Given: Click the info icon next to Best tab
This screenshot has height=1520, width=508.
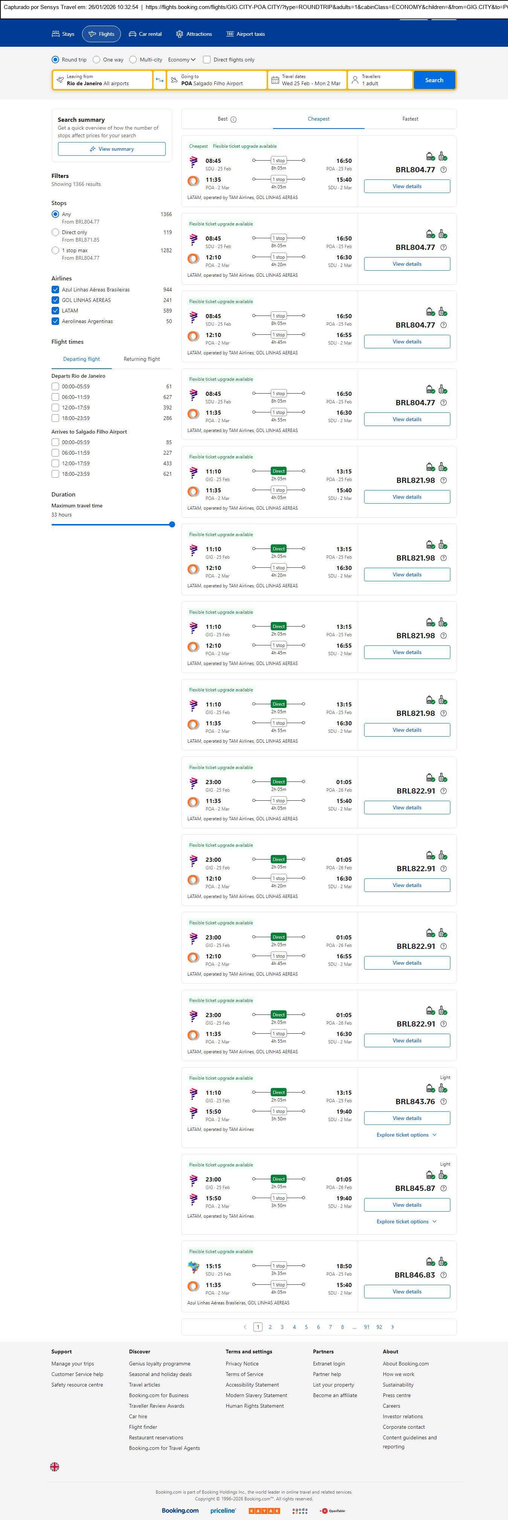Looking at the screenshot, I should [233, 119].
